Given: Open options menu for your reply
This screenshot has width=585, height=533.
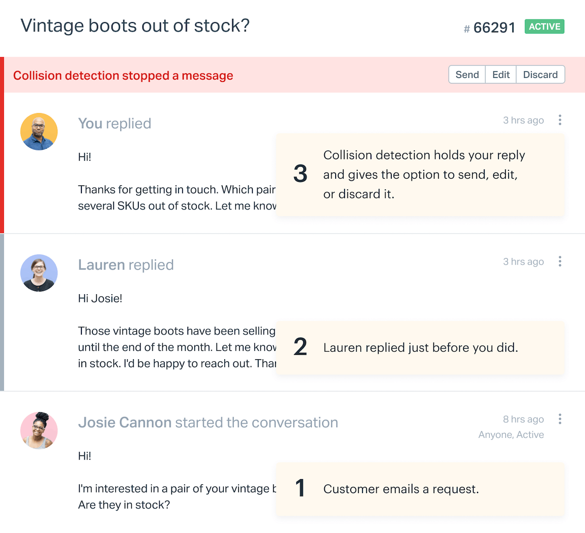Looking at the screenshot, I should click(x=560, y=120).
